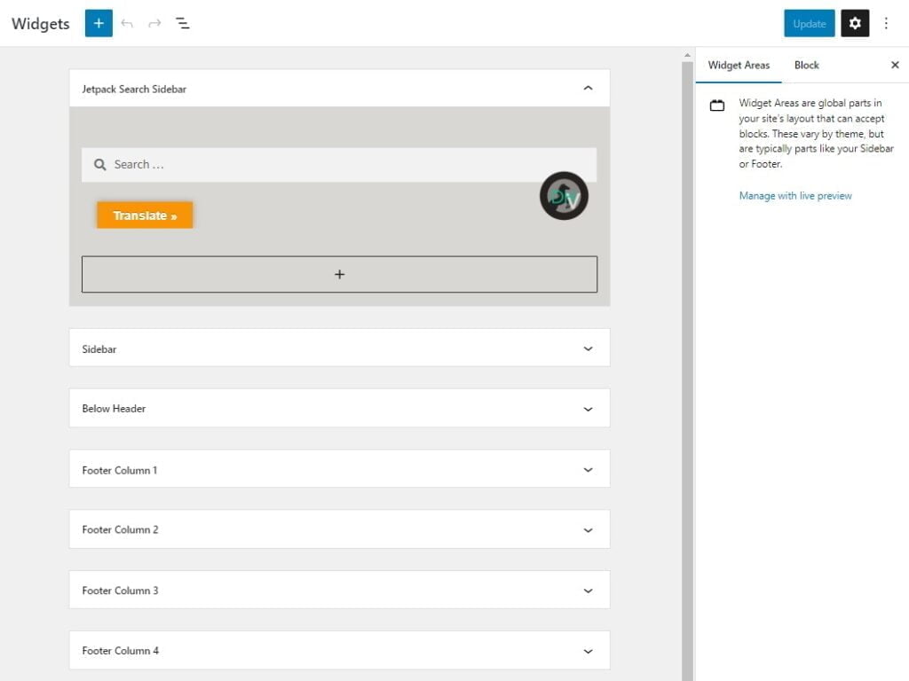Click the Widgets page title

pyautogui.click(x=41, y=24)
